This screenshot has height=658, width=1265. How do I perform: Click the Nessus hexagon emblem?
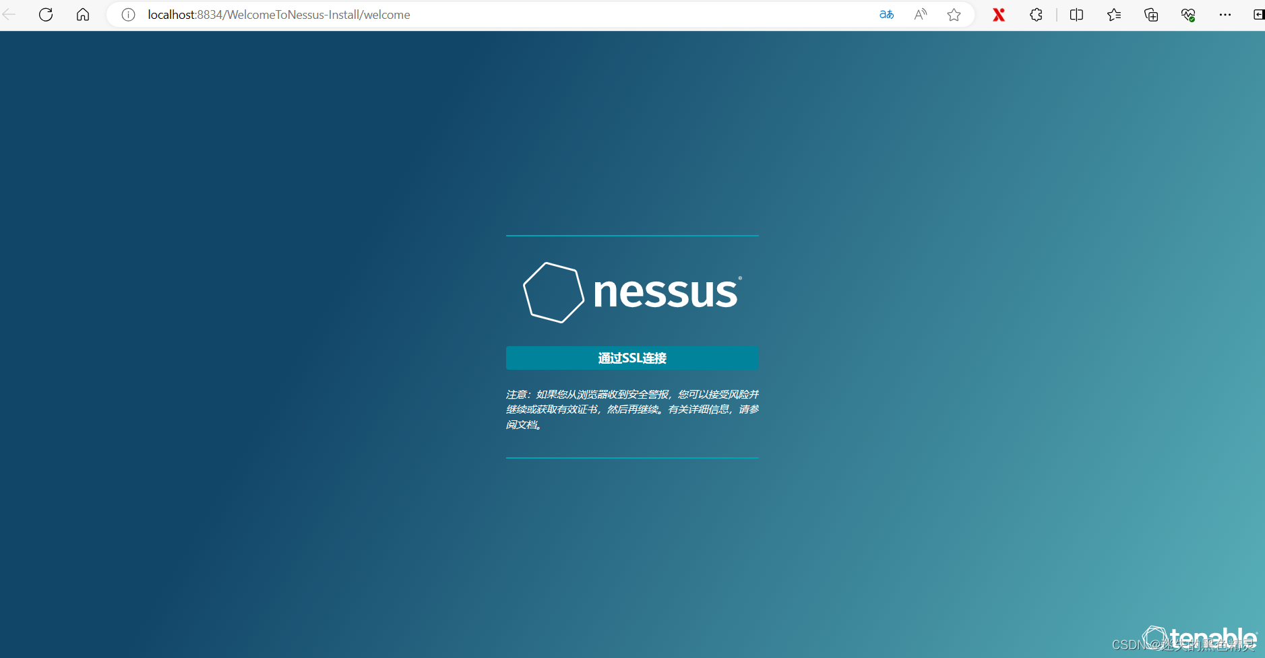[553, 292]
